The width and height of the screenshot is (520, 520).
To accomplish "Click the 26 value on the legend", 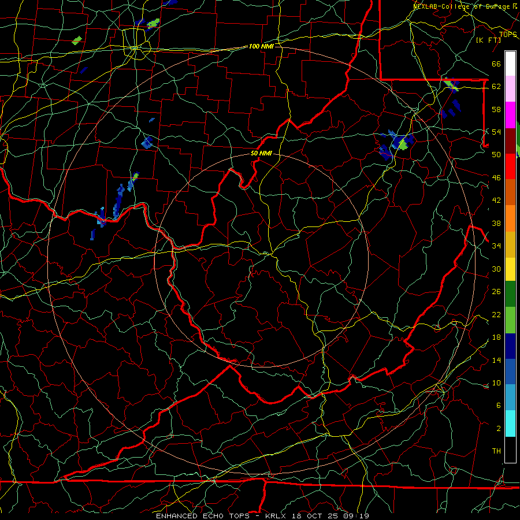I will point(496,292).
